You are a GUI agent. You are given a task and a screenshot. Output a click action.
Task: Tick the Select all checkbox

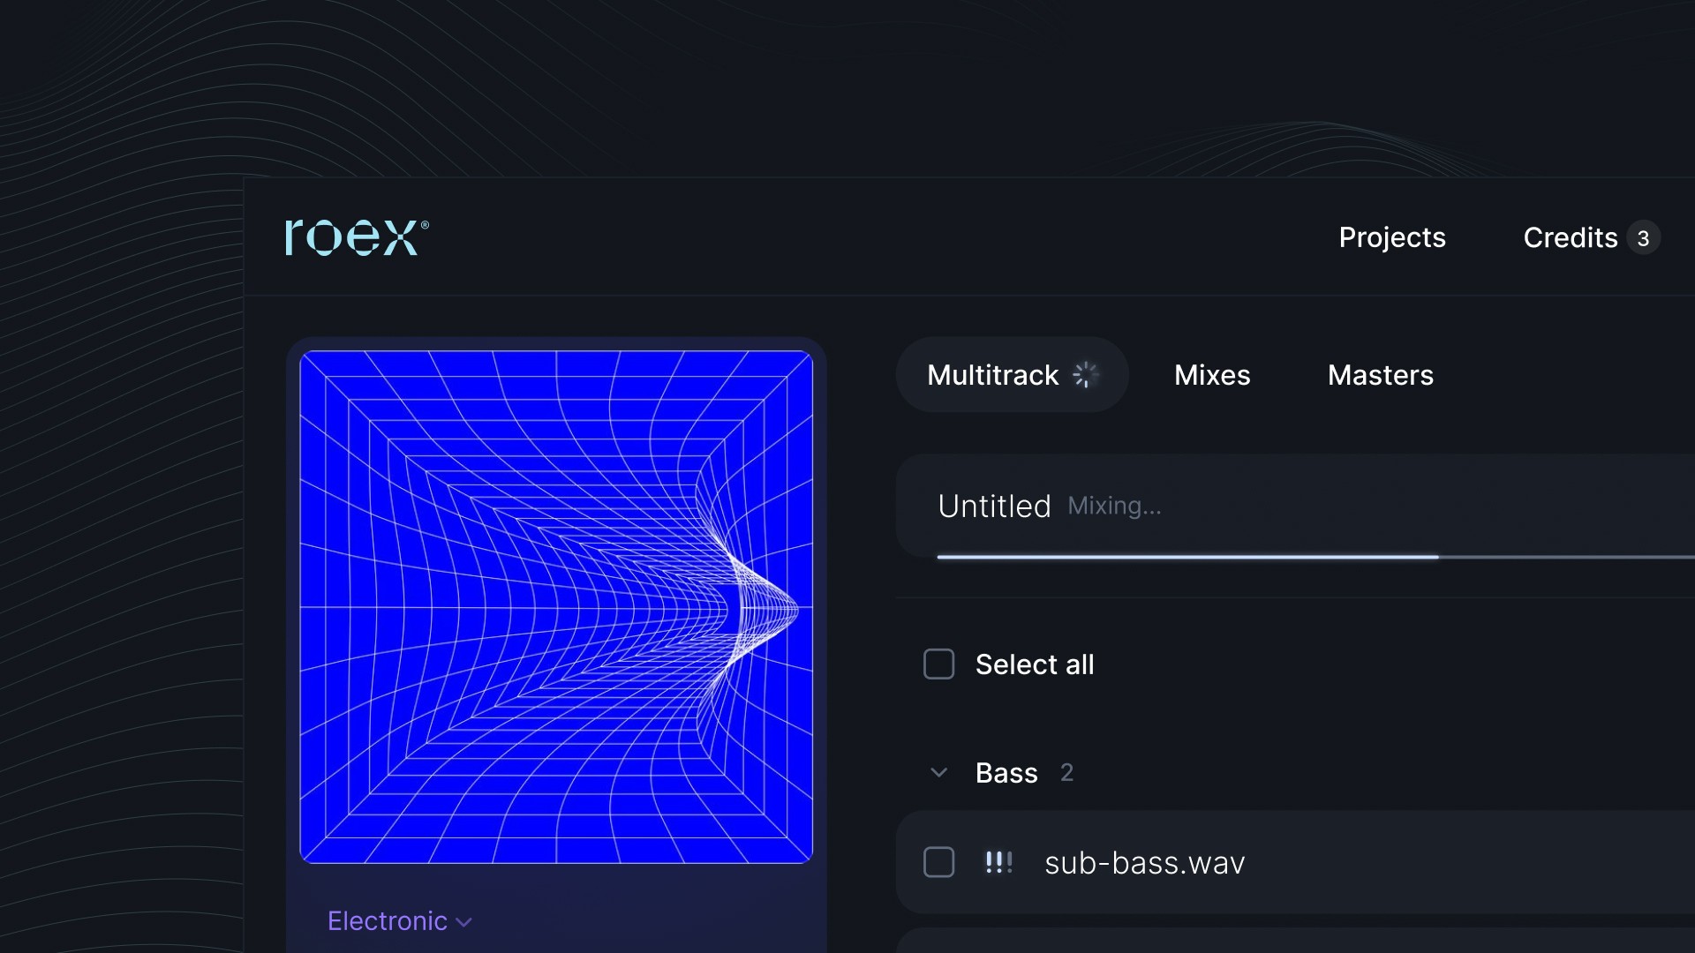pyautogui.click(x=938, y=664)
